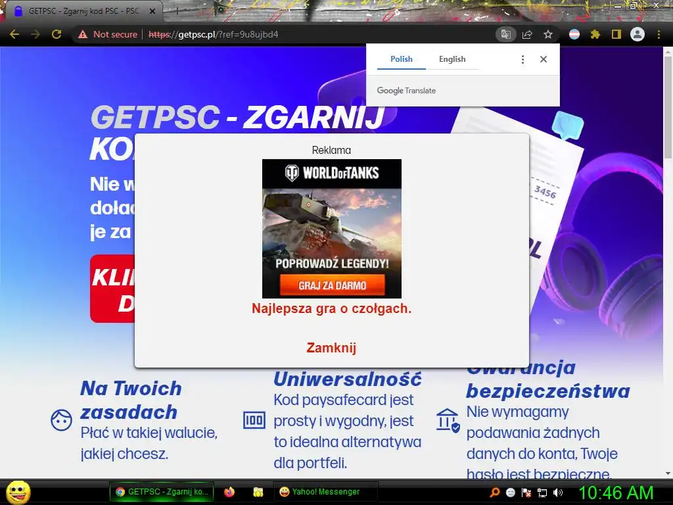Click the red KLIKNIJ button behind the ad
The image size is (673, 505).
click(x=112, y=289)
